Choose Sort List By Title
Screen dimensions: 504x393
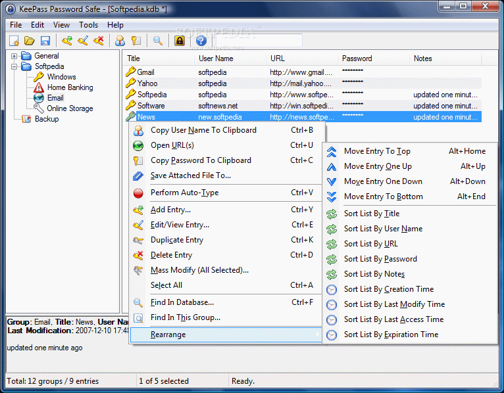[x=410, y=214]
